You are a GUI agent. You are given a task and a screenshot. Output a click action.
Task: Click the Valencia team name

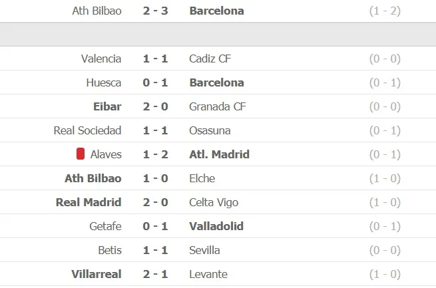(101, 59)
